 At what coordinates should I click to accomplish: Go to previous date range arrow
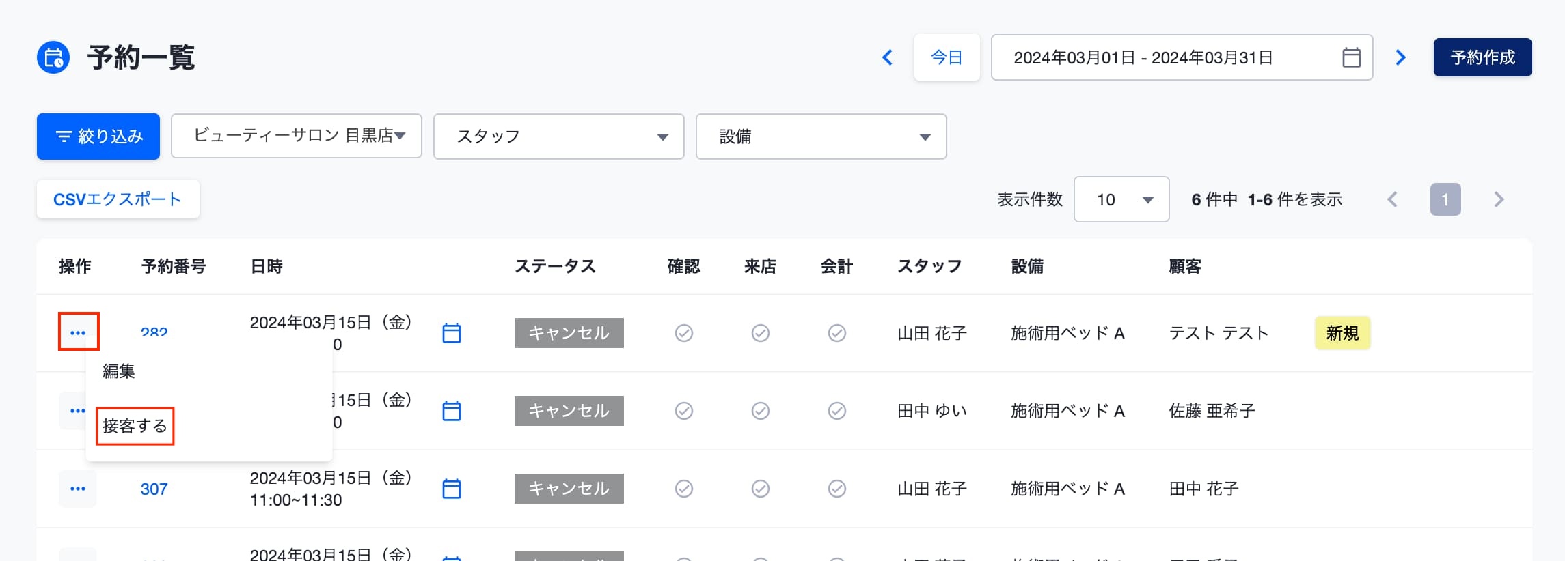tap(887, 57)
